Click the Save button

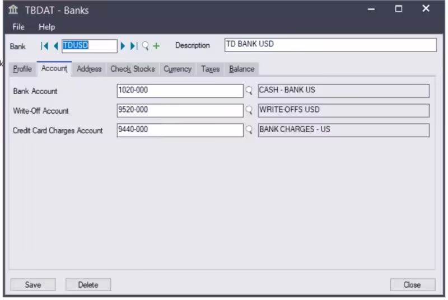pos(33,284)
